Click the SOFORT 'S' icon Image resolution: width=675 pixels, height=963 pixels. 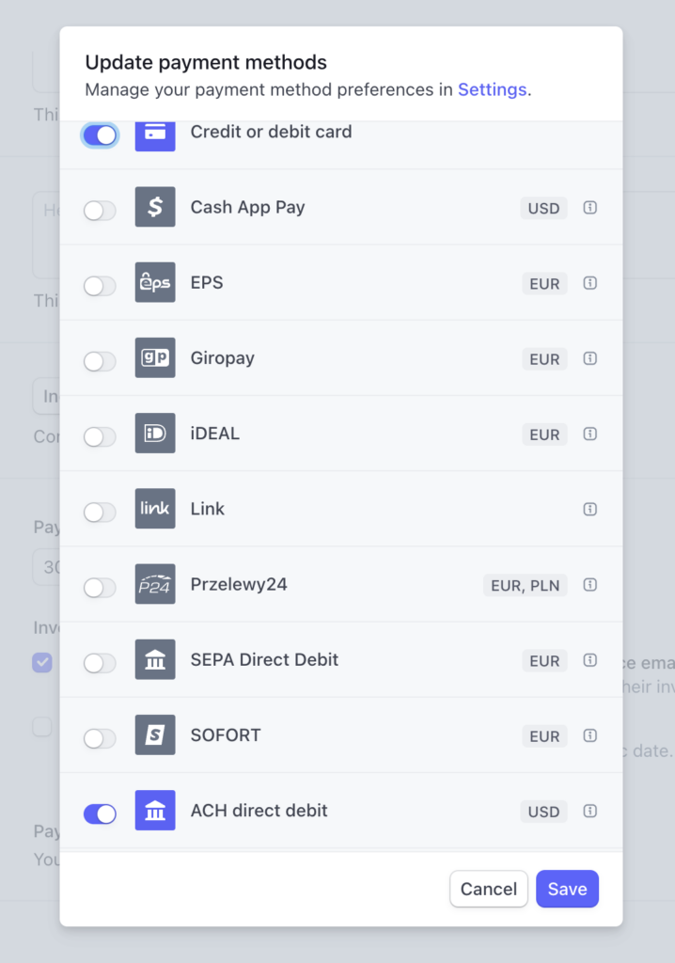point(155,735)
